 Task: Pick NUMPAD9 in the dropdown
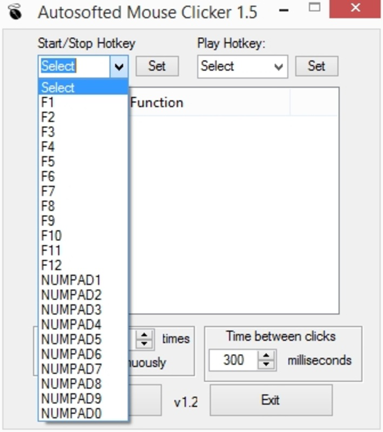pyautogui.click(x=83, y=399)
